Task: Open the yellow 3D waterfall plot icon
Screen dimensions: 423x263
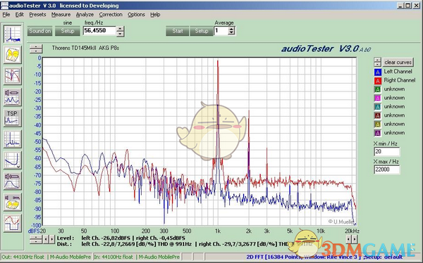Action: (13, 55)
